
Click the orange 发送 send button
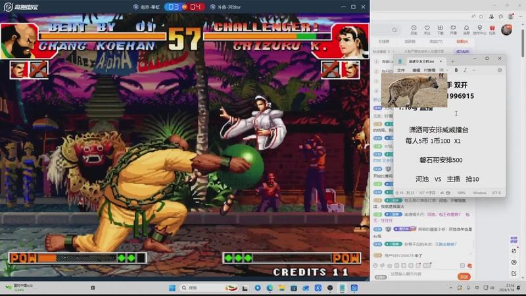464,277
